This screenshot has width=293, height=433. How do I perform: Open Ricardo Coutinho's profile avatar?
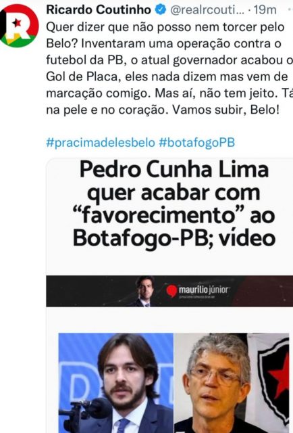(x=19, y=26)
